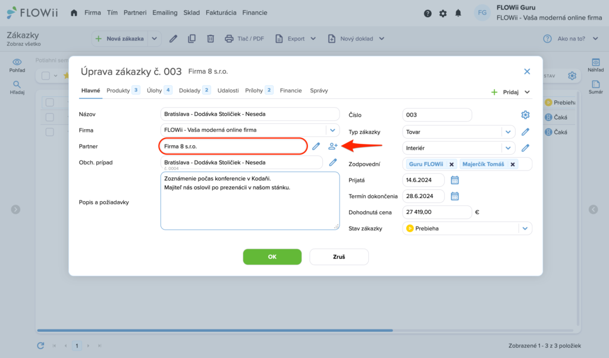Click the Popis a požiadavky text area
Image resolution: width=609 pixels, height=358 pixels.
click(250, 201)
